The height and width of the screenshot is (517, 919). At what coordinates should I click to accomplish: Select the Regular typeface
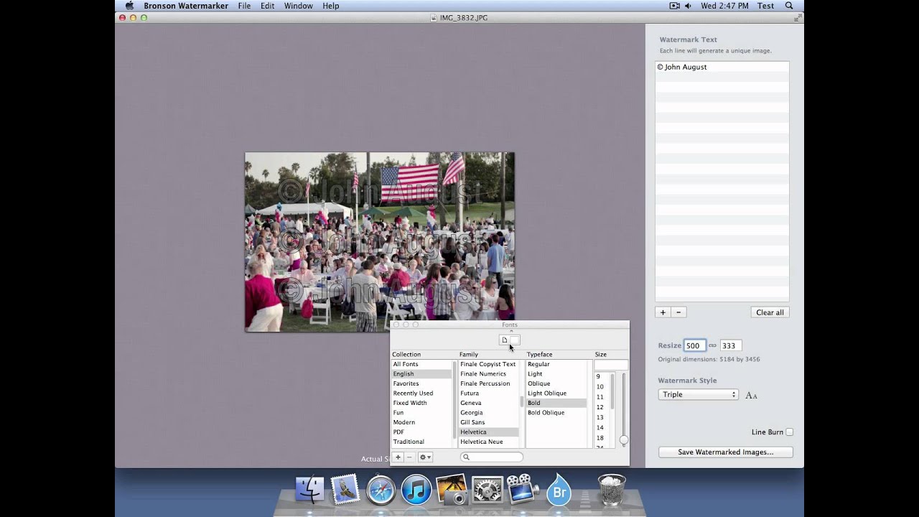click(556, 364)
